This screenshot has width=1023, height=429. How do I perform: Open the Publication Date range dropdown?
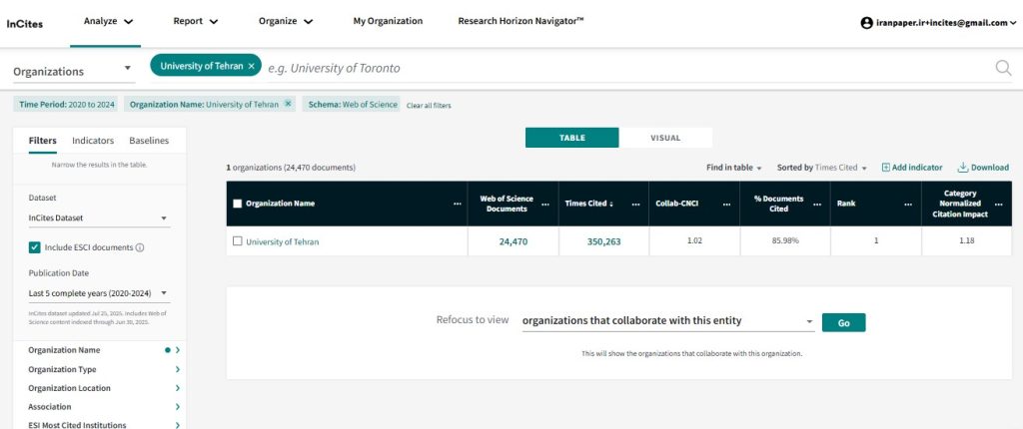point(98,293)
